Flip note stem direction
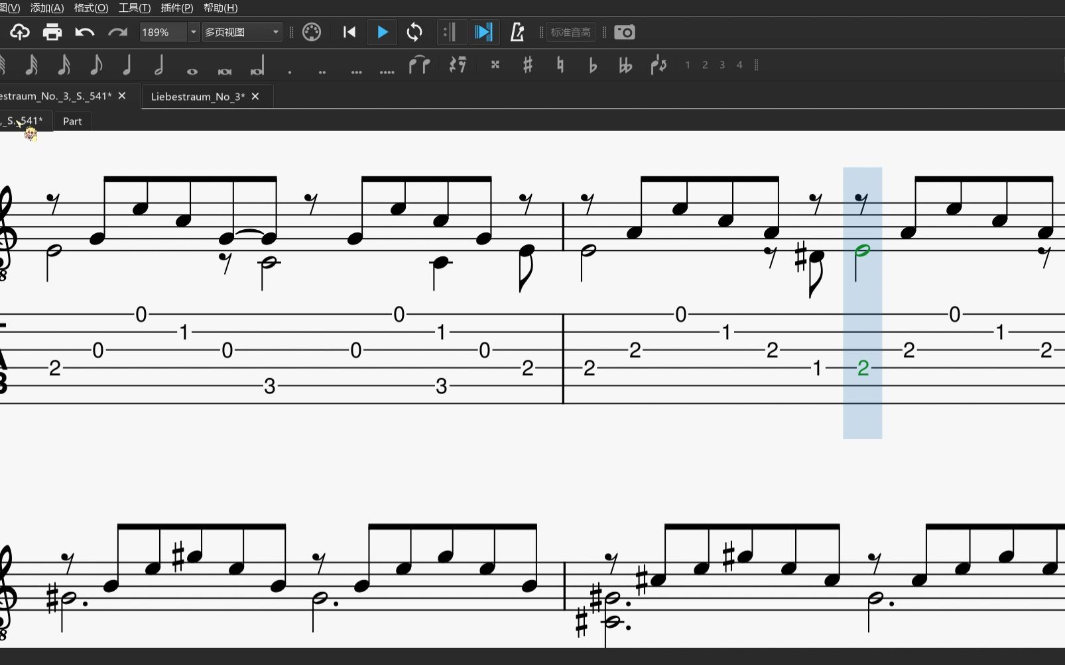This screenshot has width=1065, height=665. coord(658,65)
